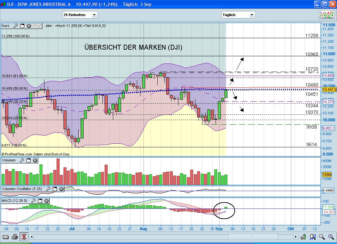Click the MACD (12 26 9) panel label
337x244 pixels.
[13, 201]
